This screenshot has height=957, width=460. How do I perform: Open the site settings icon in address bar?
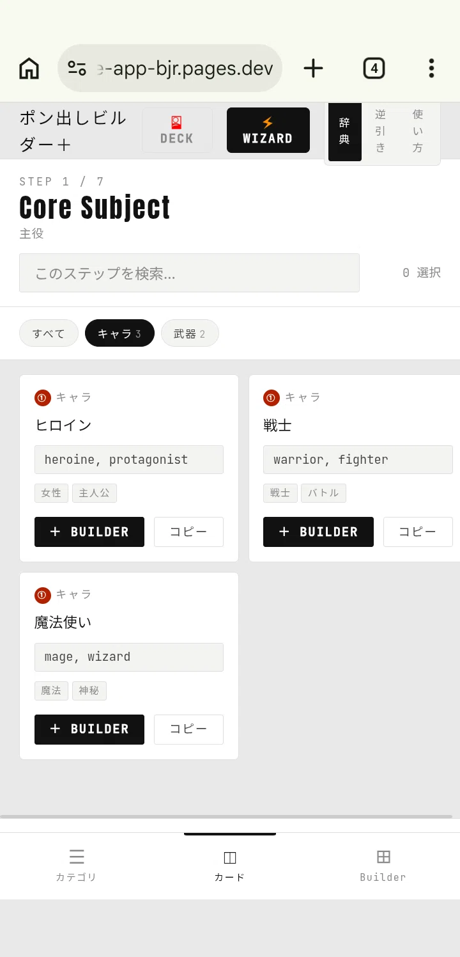coord(77,68)
